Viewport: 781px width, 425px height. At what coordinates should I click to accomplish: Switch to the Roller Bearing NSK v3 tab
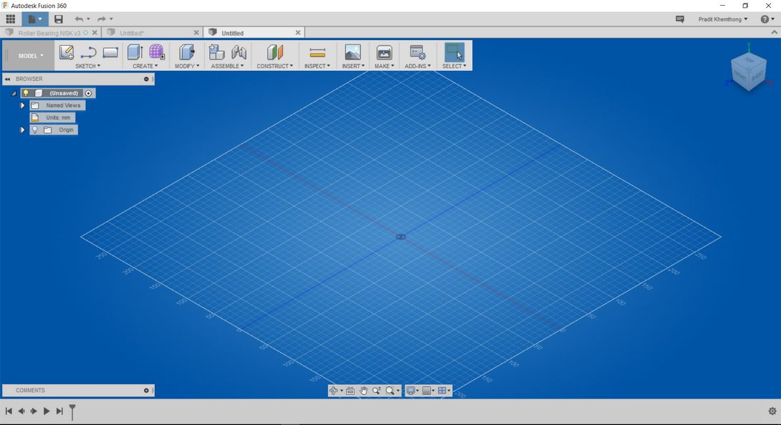pyautogui.click(x=50, y=32)
